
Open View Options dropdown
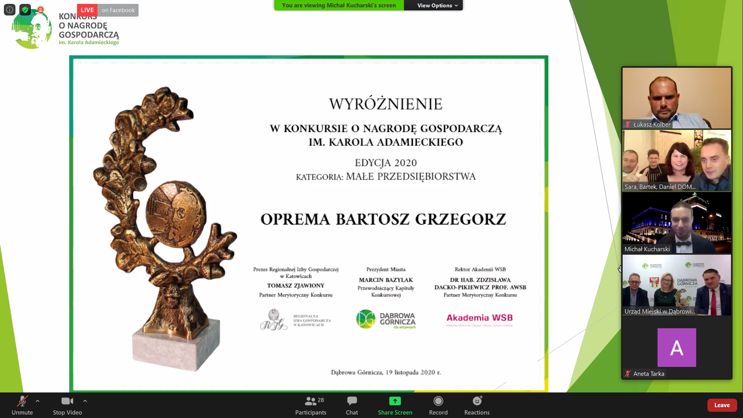click(x=437, y=5)
